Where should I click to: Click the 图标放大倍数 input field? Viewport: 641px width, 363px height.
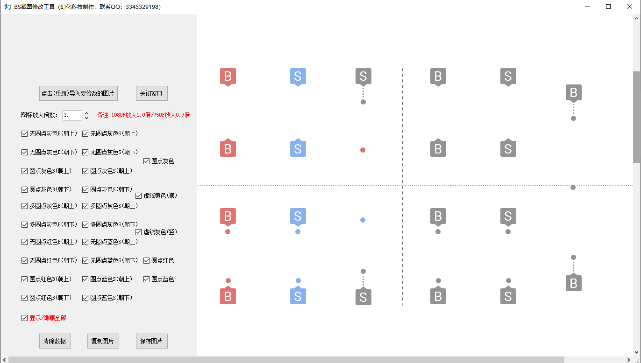(x=72, y=115)
